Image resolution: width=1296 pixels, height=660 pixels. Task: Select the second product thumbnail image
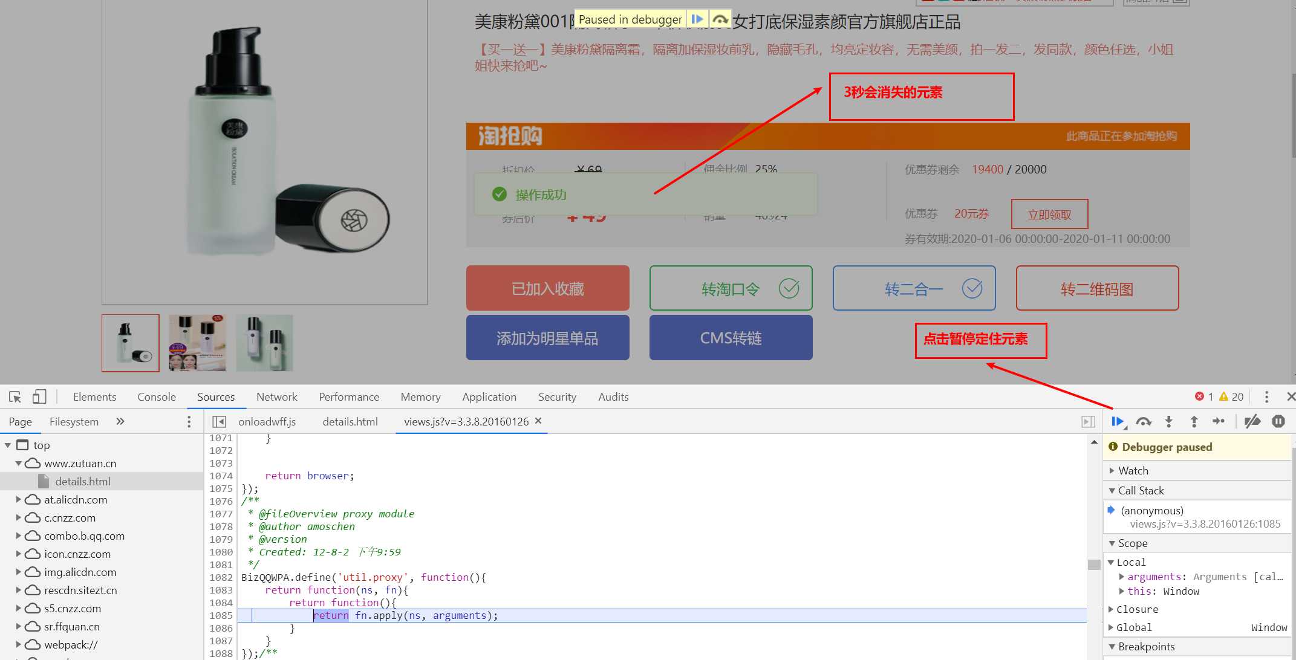tap(197, 343)
